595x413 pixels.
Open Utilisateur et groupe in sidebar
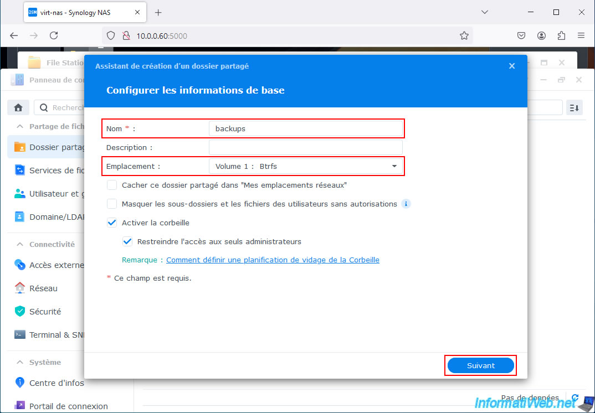pyautogui.click(x=45, y=194)
